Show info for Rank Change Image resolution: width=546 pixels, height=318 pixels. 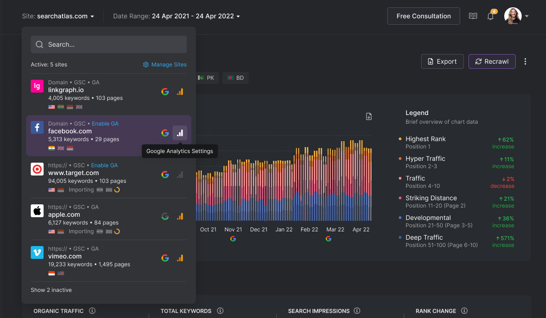coord(464,311)
